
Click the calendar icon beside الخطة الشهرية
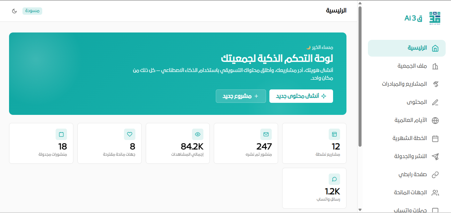coord(435,139)
